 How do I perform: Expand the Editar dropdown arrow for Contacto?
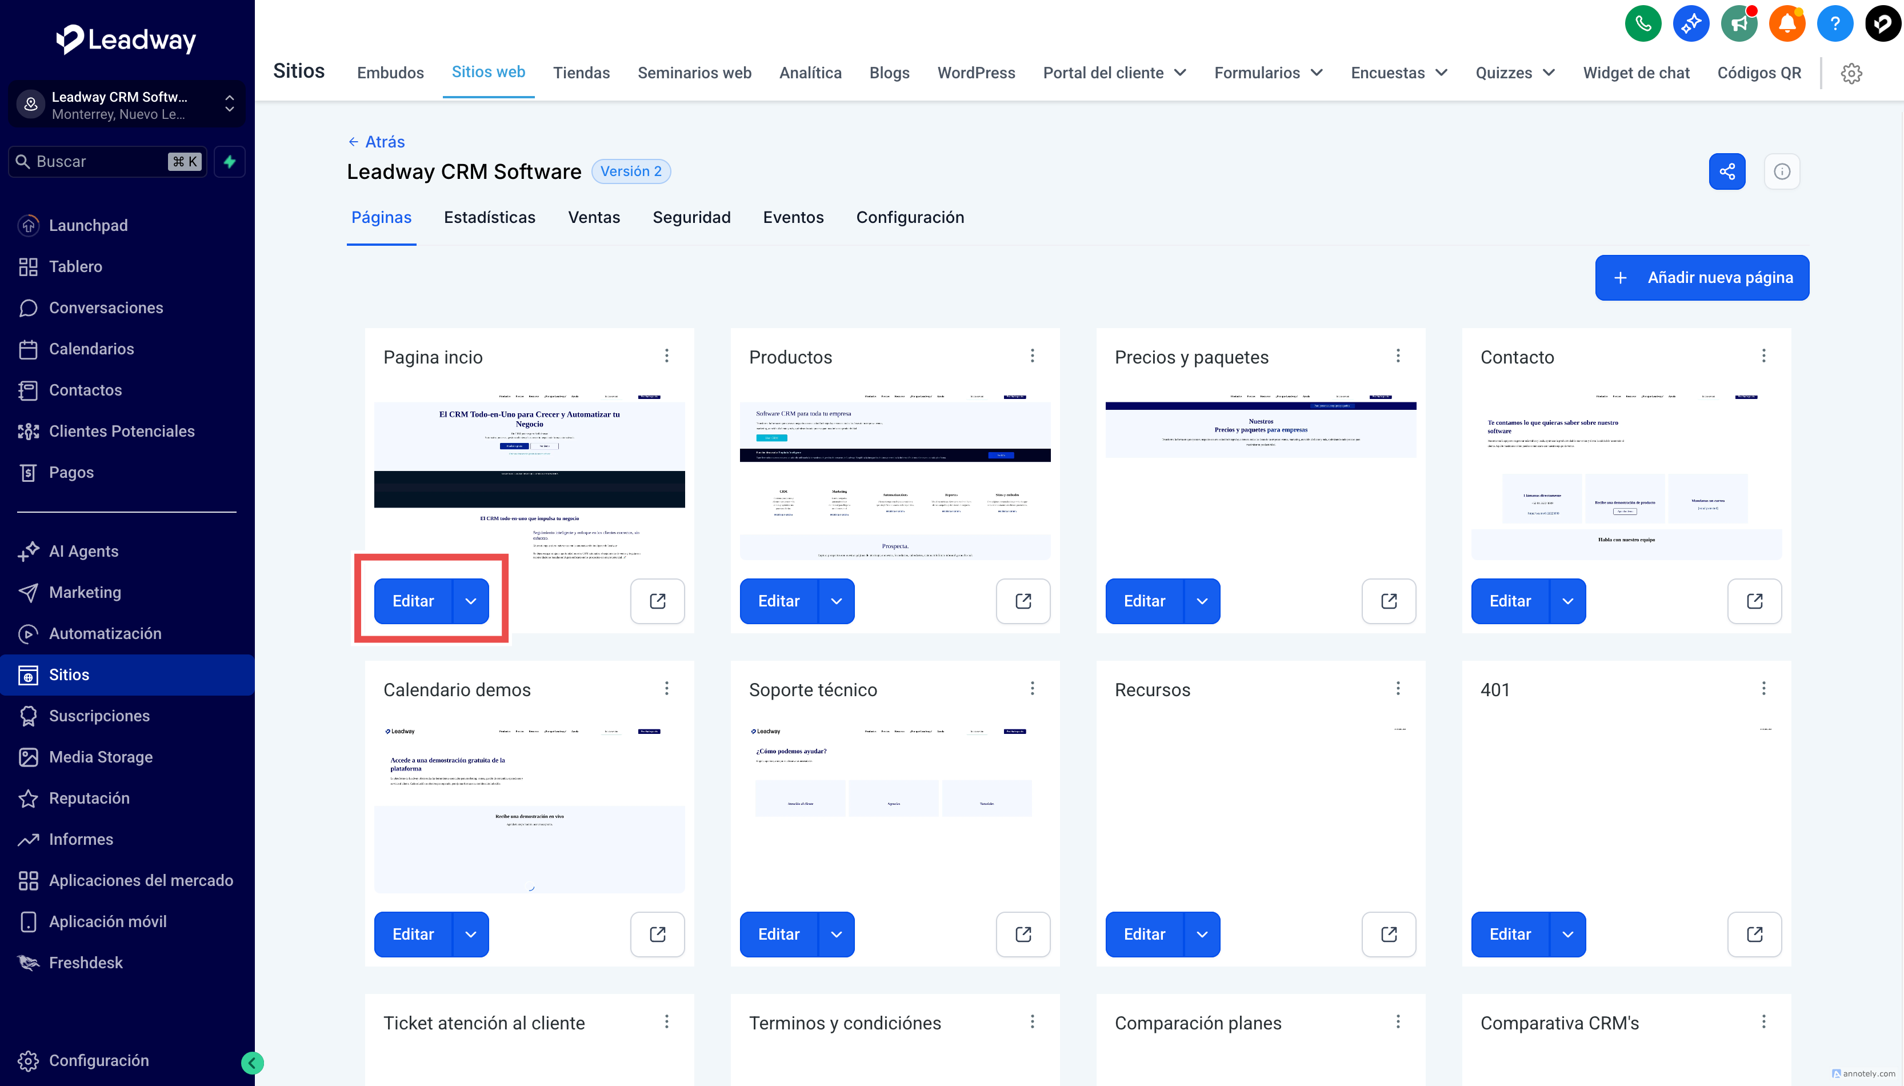click(x=1568, y=601)
